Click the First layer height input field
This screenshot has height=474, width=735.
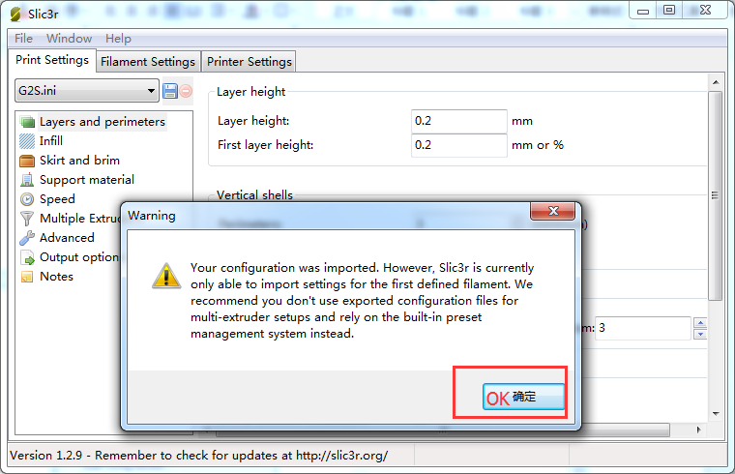[x=459, y=145]
